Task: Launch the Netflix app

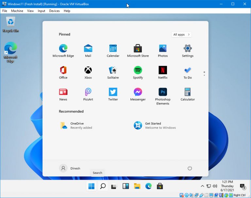Action: (x=163, y=72)
